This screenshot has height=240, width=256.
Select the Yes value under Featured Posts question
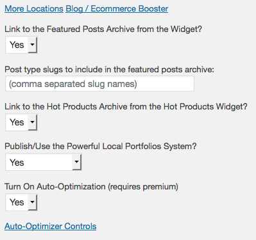(17, 45)
